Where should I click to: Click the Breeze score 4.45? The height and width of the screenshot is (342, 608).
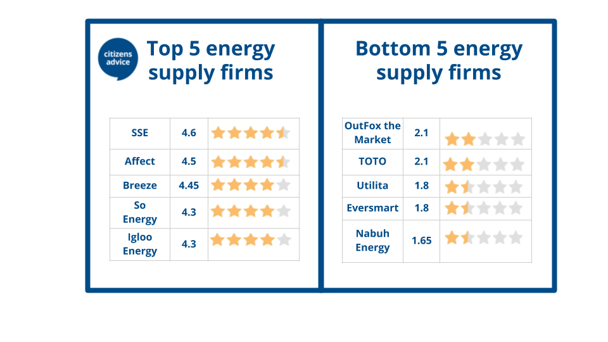[189, 186]
